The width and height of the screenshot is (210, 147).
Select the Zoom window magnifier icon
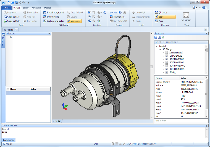click(94, 13)
